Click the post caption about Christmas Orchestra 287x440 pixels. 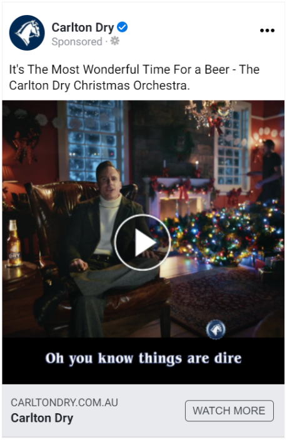(134, 77)
